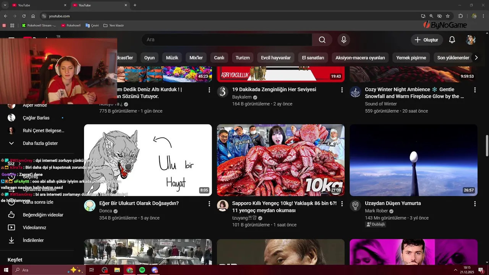Click the browser home icon

tap(33, 16)
